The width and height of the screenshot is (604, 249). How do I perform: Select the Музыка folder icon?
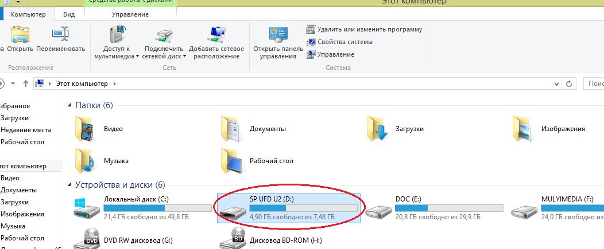(x=85, y=161)
